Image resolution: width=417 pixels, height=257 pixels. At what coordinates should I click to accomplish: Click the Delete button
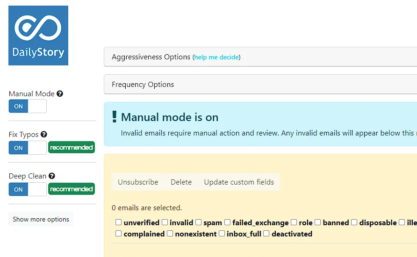tap(181, 182)
